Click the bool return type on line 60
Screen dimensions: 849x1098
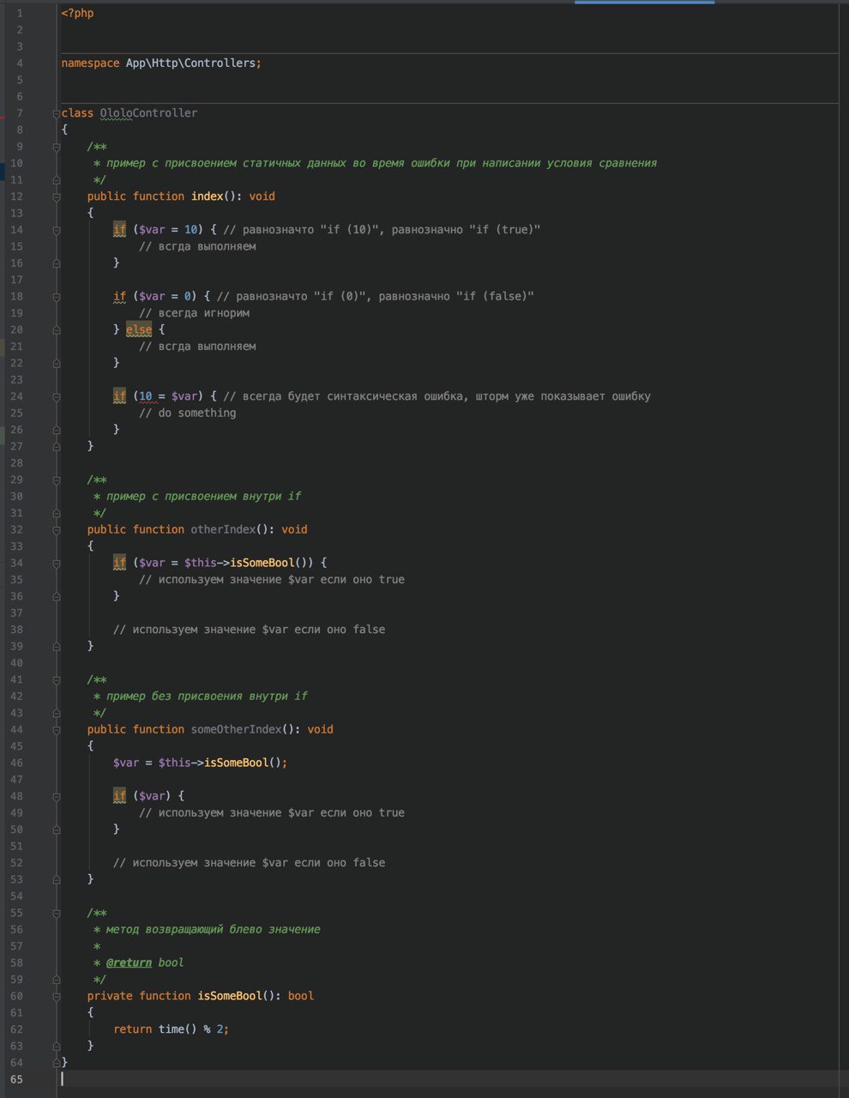(x=301, y=997)
